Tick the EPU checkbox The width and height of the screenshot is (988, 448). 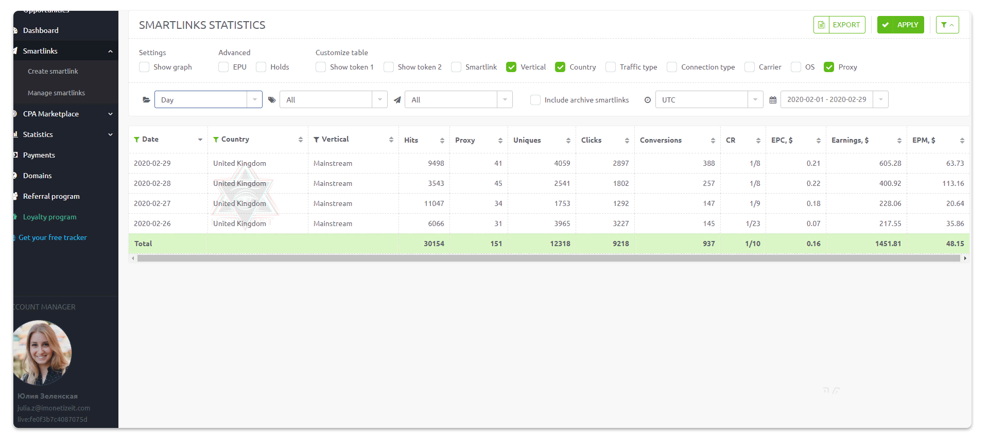[223, 67]
